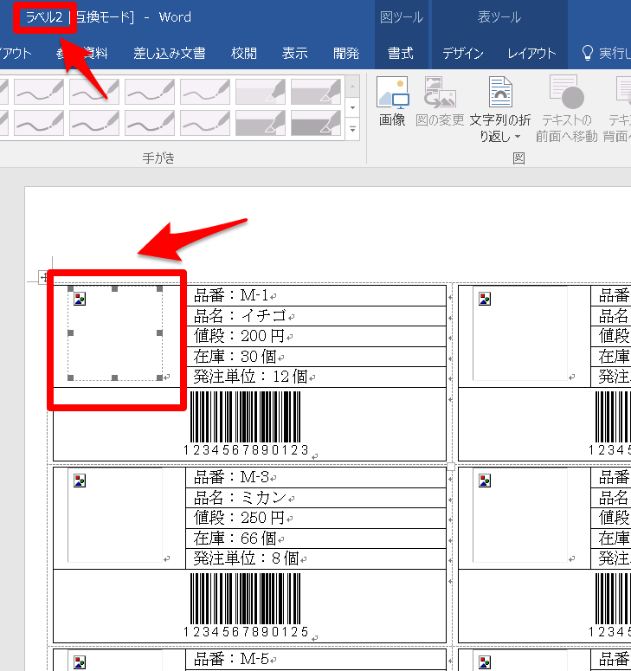Screen dimensions: 631x671
Task: Select the second top-row pen style thumbnail
Action: pyautogui.click(x=94, y=92)
